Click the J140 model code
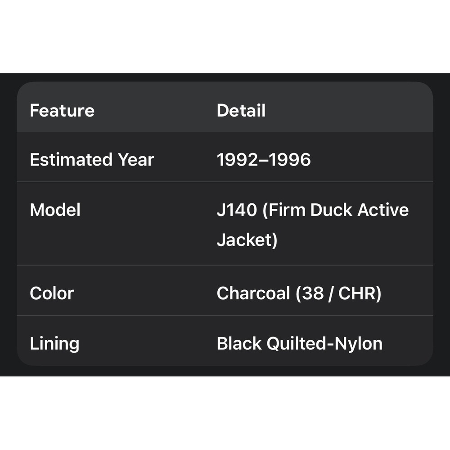 tap(237, 210)
